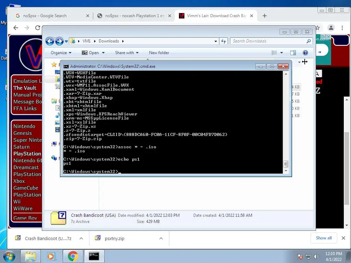Screen dimensions: 351x263
Task: Open the Saturn link on Vimm's Lair
Action: tap(22, 147)
